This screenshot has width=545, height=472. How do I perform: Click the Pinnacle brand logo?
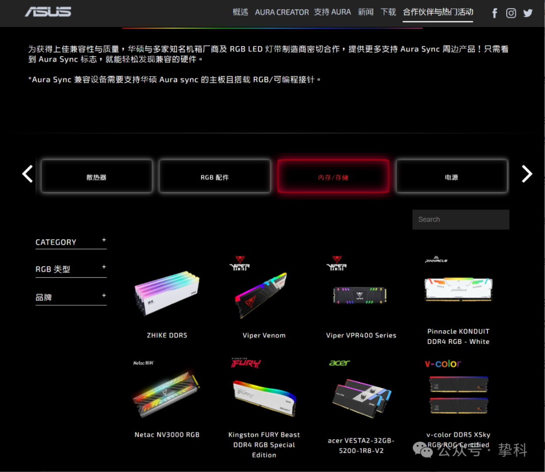click(x=436, y=259)
